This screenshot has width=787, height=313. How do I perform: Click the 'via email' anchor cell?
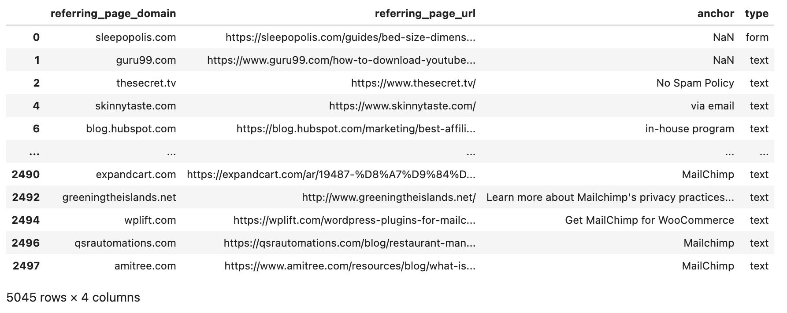coord(713,106)
